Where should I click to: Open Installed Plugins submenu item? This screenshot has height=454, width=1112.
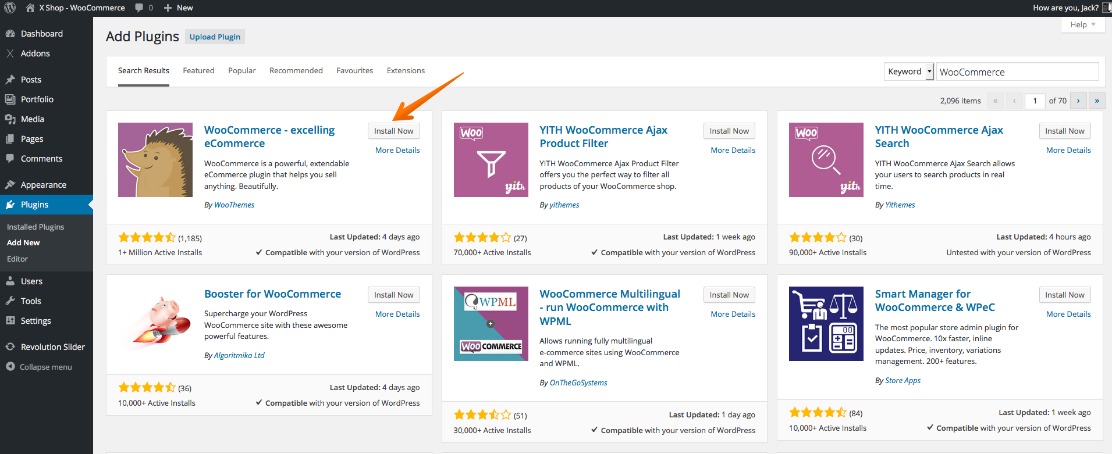(x=35, y=227)
